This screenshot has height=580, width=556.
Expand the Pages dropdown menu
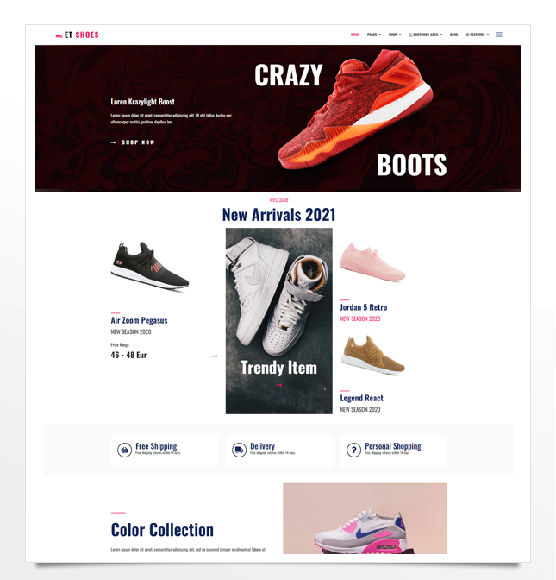pyautogui.click(x=374, y=35)
